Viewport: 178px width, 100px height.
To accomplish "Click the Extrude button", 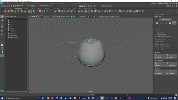I will coord(160,63).
